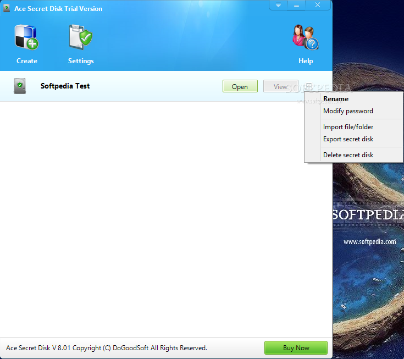Click Ace Secret Disk Trial Version title
404x359 pixels.
[58, 9]
